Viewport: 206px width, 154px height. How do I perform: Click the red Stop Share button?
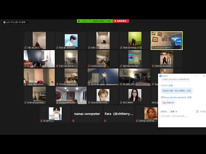121,21
